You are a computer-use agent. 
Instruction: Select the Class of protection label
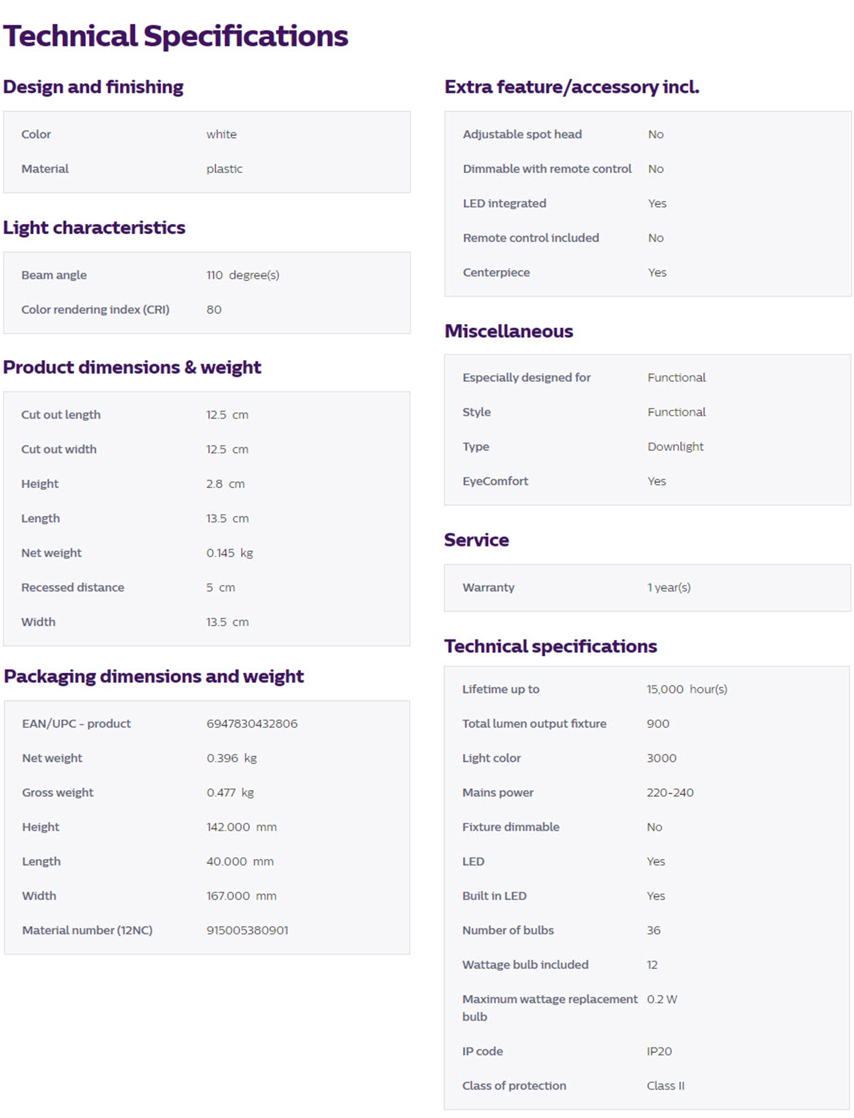tap(514, 1086)
